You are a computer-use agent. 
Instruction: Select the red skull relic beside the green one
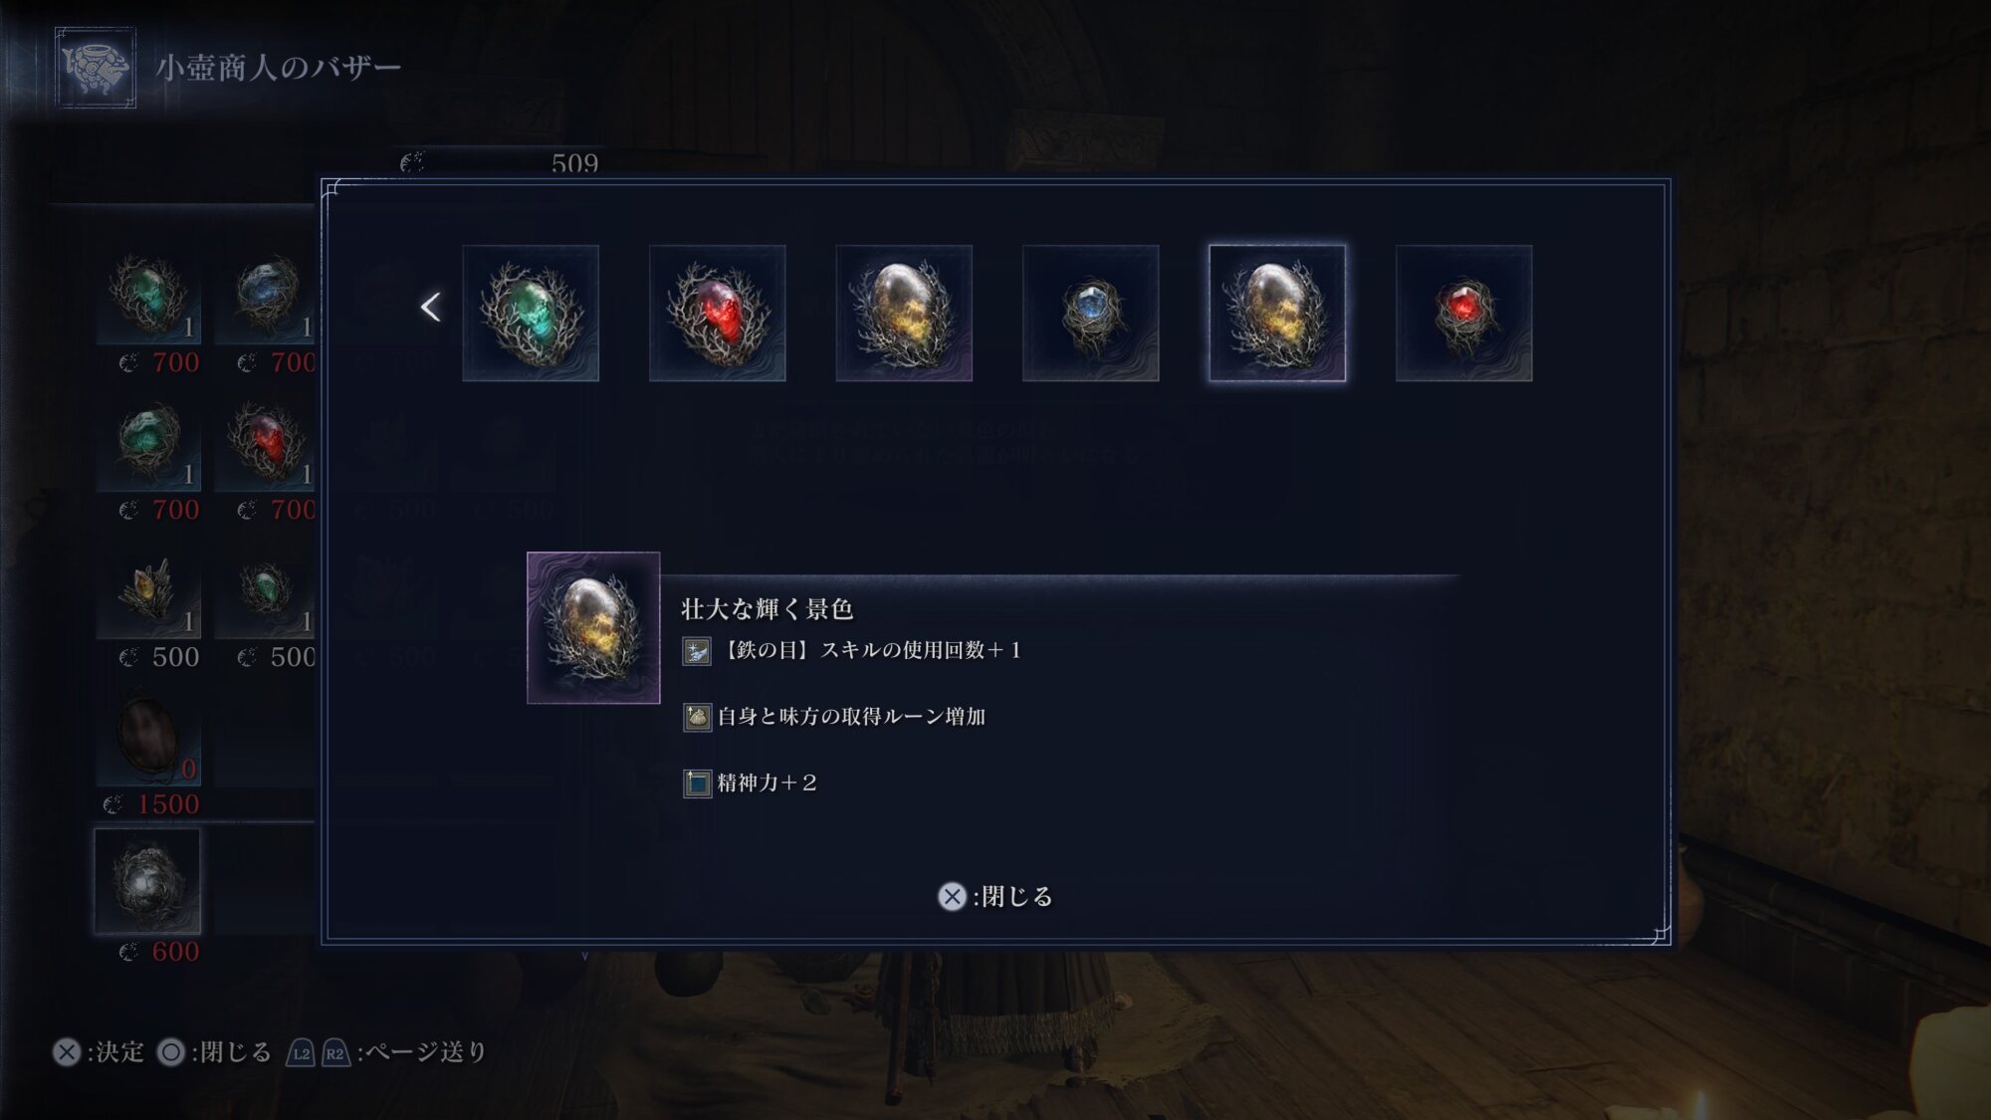click(717, 313)
